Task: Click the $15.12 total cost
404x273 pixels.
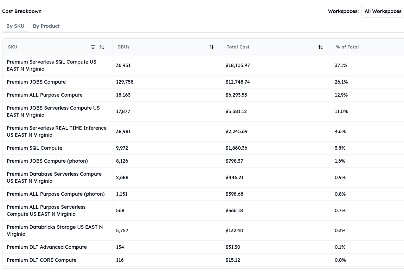Action: pos(233,260)
